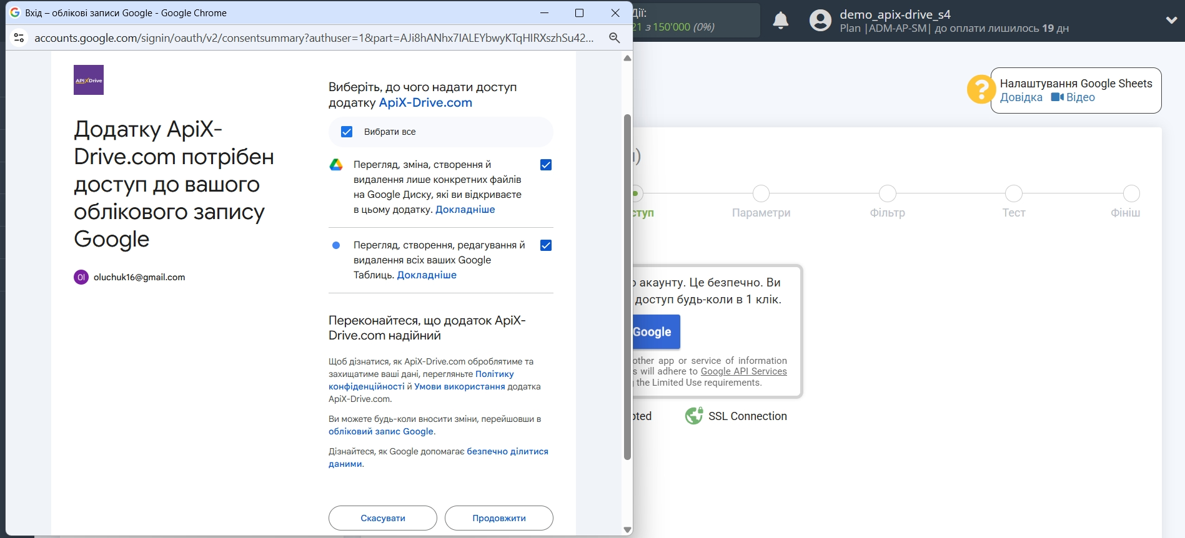Click the scrollbar up arrow in popup
Screen dimensions: 1185x538
click(x=627, y=58)
